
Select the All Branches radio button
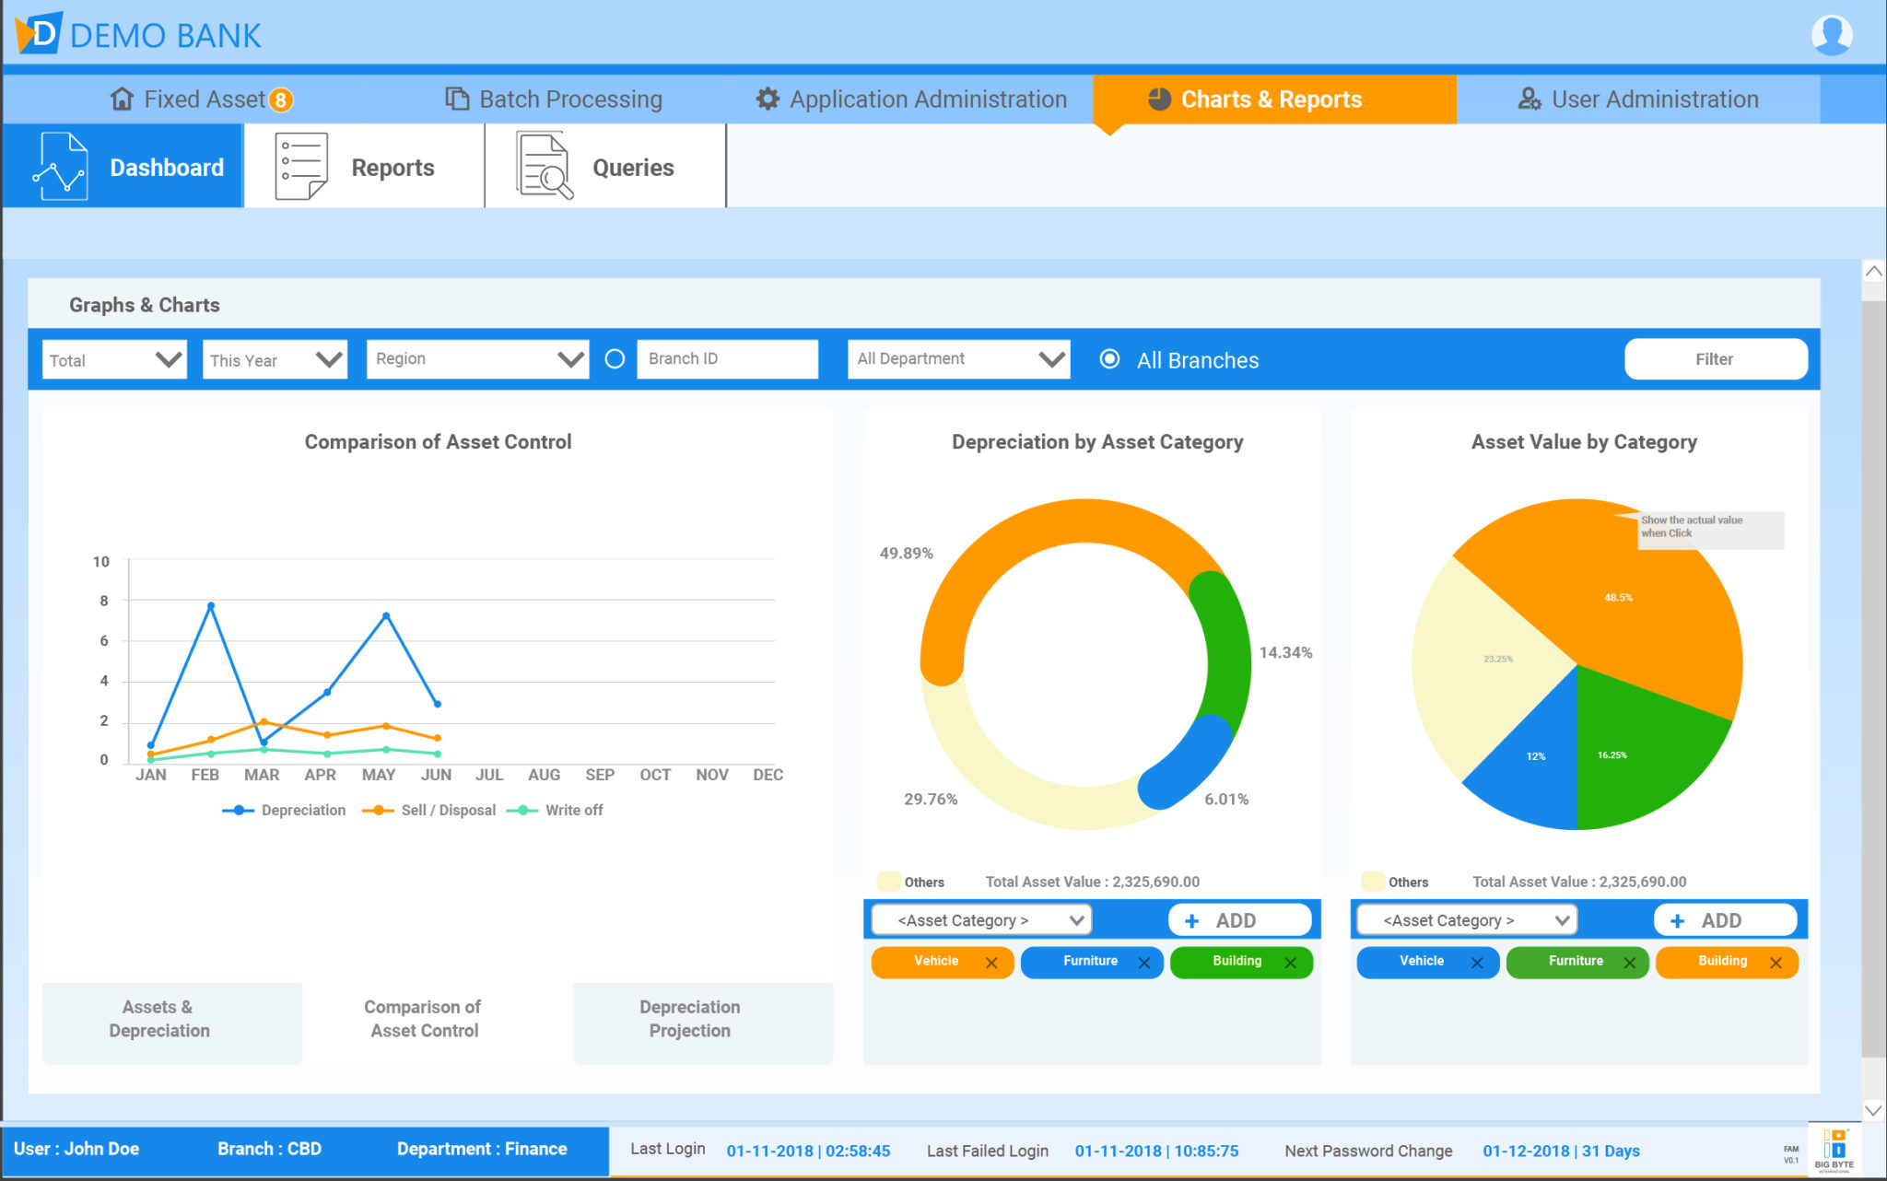1111,360
